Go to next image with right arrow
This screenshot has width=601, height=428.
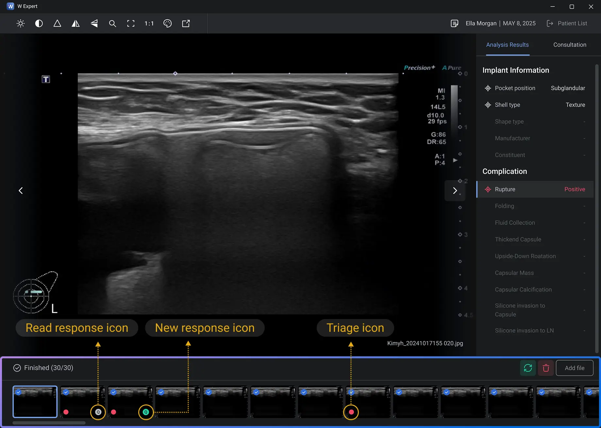point(455,190)
